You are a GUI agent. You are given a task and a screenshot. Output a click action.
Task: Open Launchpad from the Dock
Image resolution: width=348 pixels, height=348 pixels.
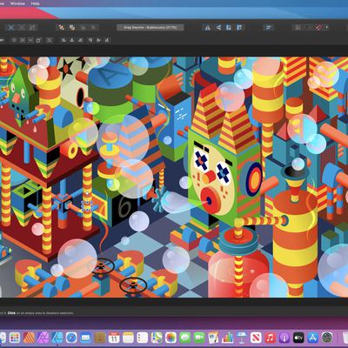pos(15,338)
